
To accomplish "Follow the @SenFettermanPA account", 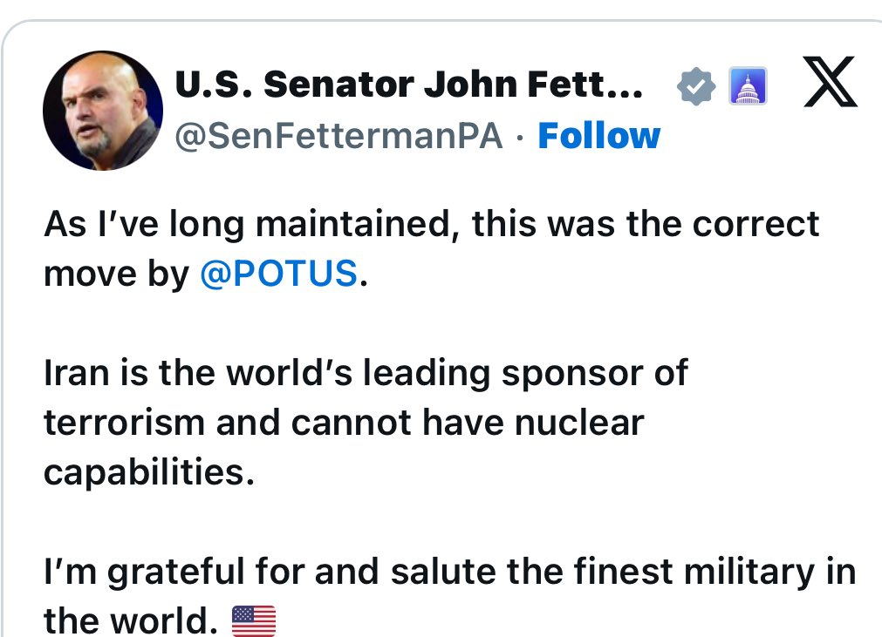I will 598,136.
